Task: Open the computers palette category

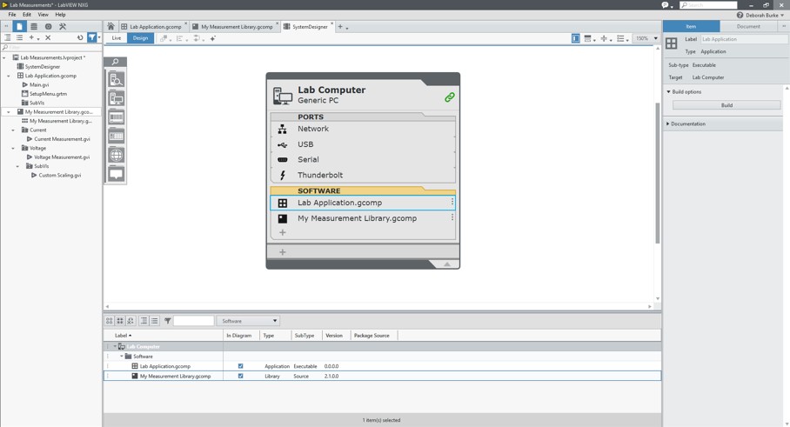Action: pyautogui.click(x=116, y=98)
